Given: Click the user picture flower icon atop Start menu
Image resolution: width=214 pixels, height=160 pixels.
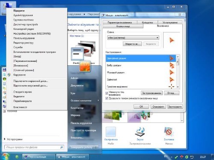Looking at the screenshot, I should click(x=85, y=66).
